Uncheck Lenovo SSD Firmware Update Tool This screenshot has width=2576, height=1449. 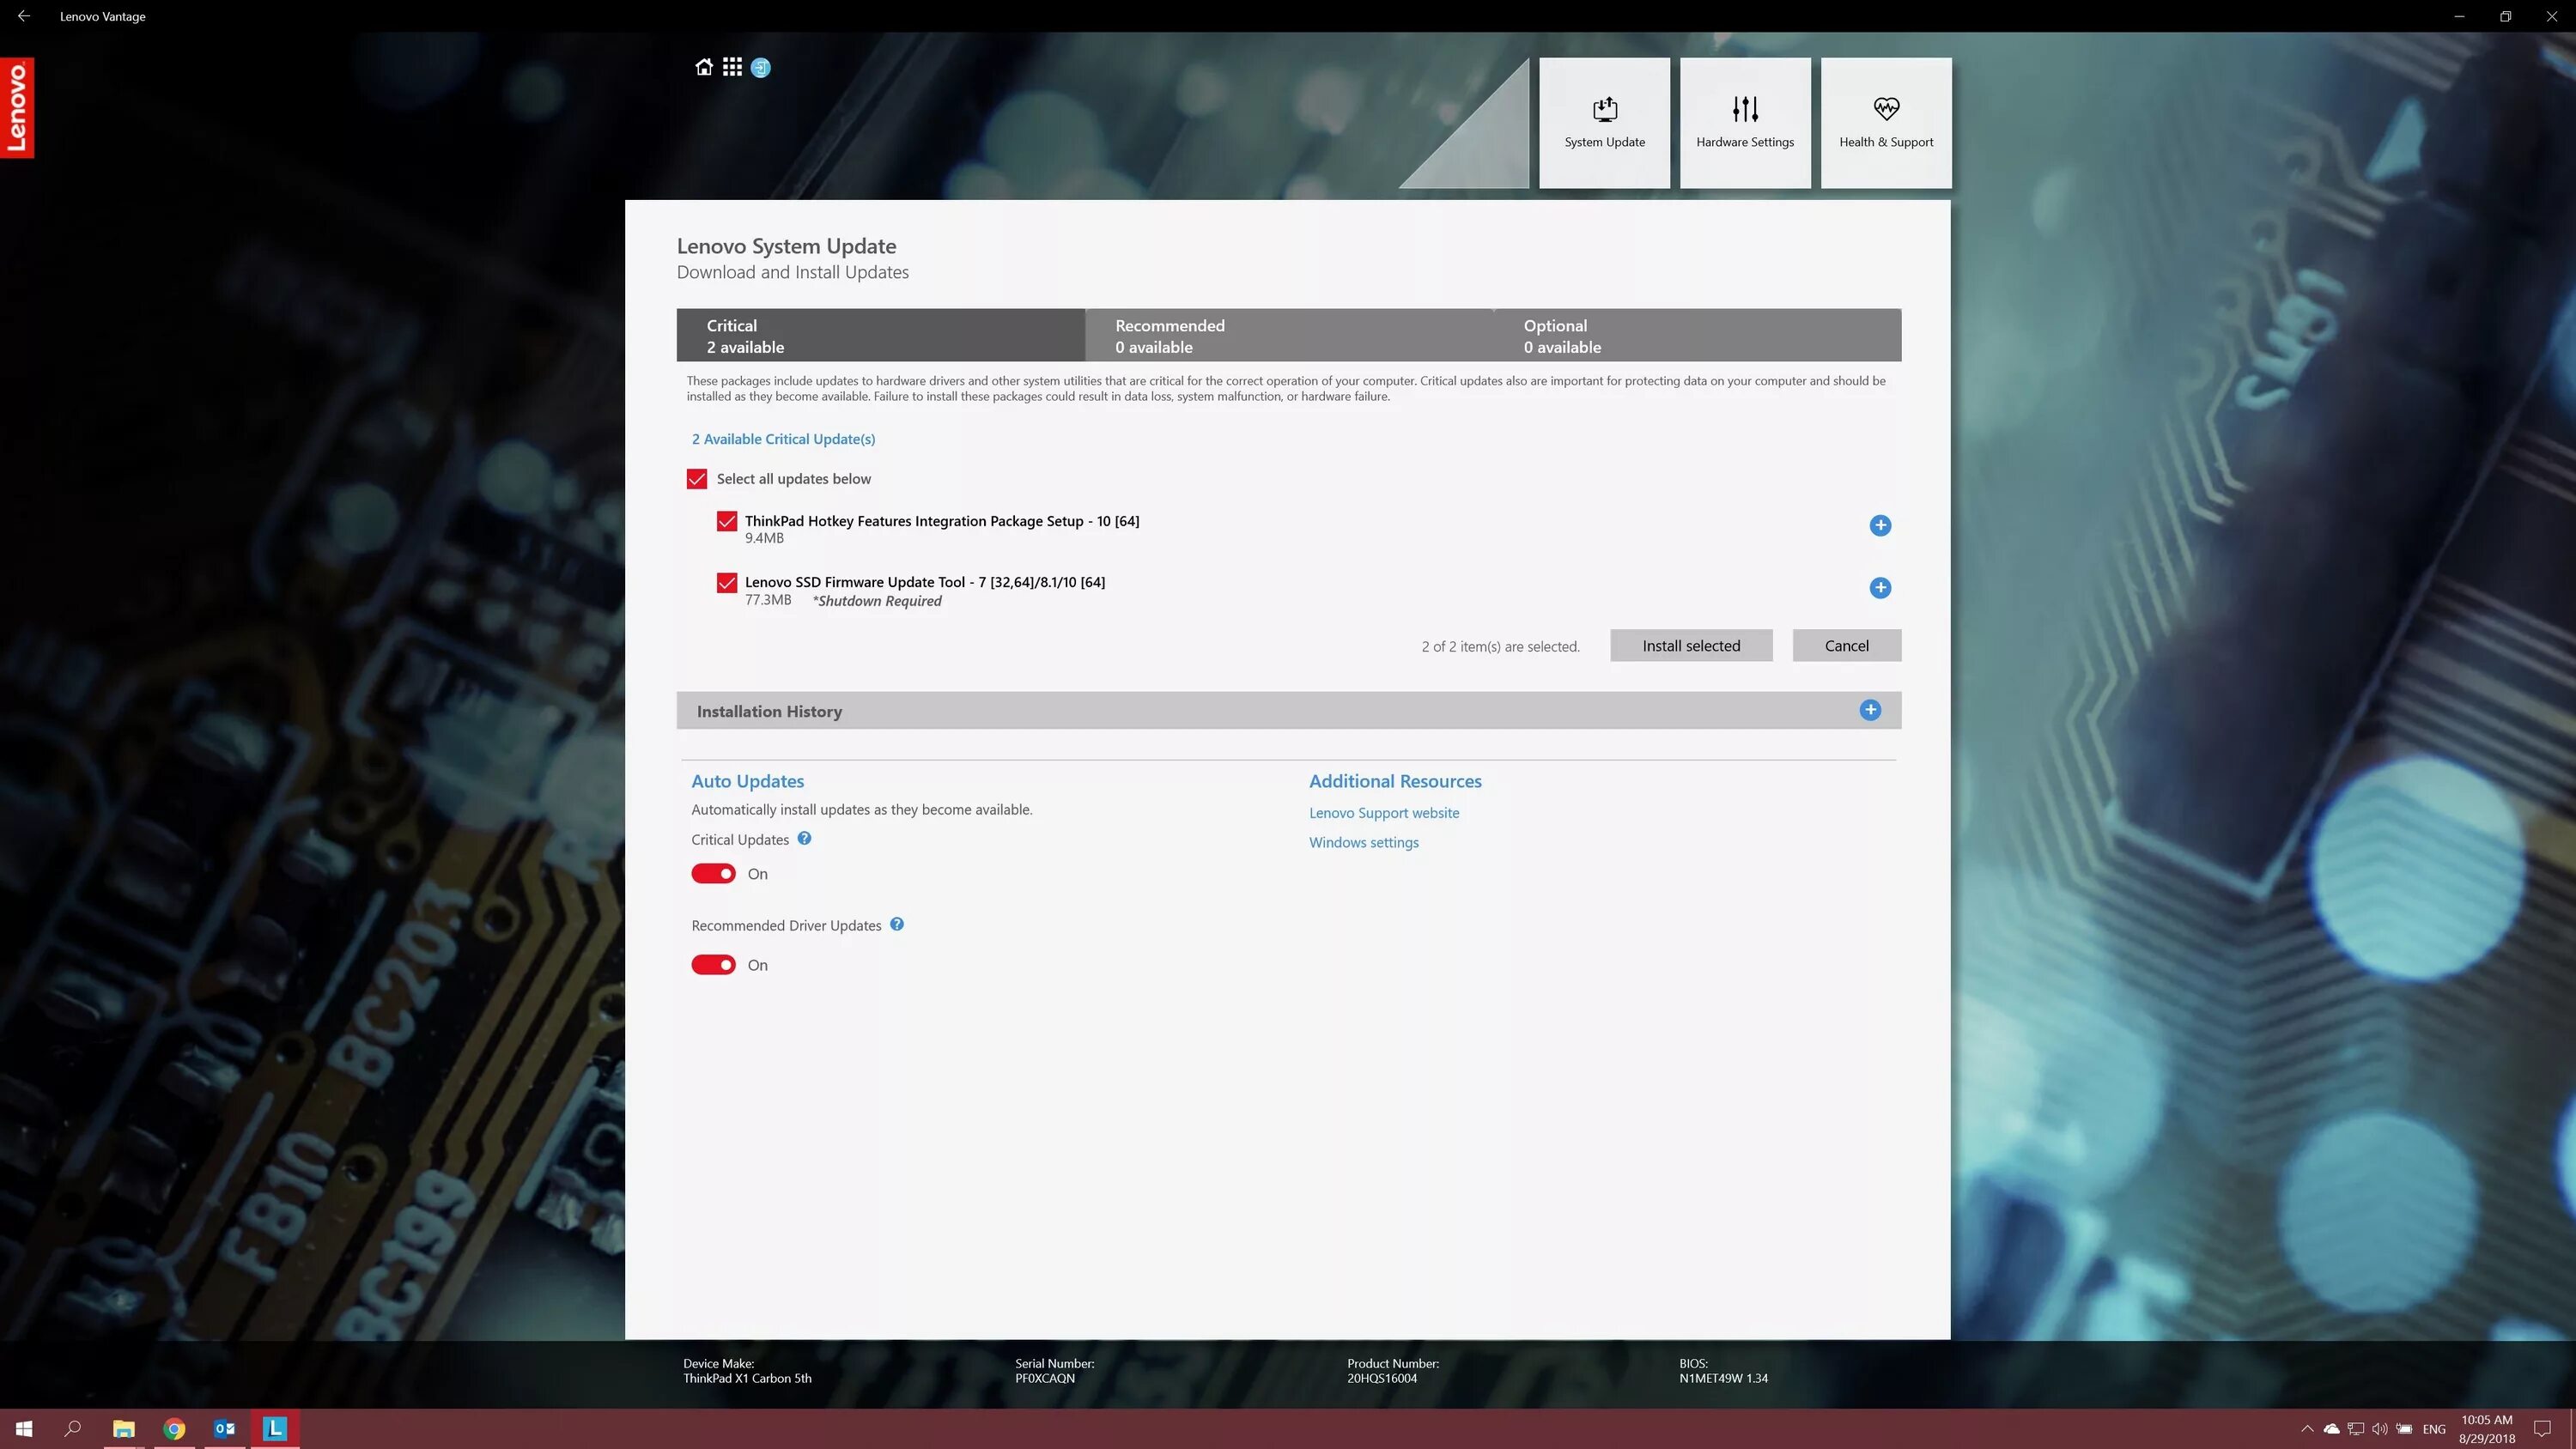pyautogui.click(x=727, y=583)
